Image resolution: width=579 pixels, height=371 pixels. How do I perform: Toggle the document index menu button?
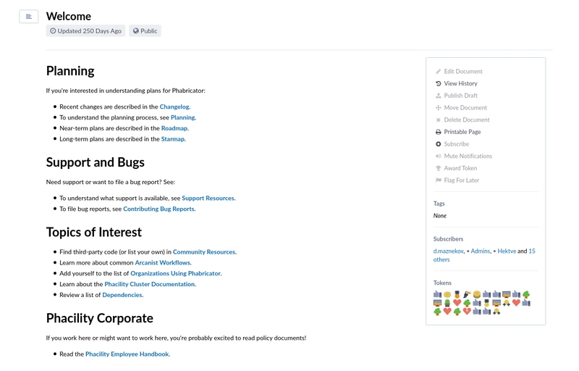(29, 17)
